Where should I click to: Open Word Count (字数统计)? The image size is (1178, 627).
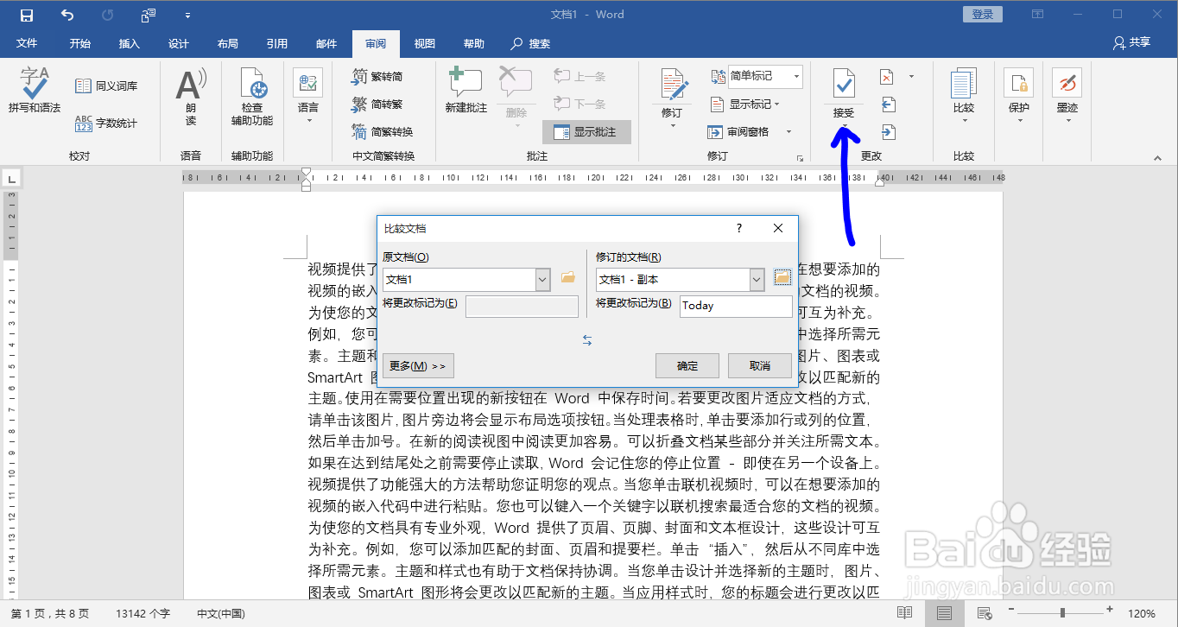[x=106, y=123]
